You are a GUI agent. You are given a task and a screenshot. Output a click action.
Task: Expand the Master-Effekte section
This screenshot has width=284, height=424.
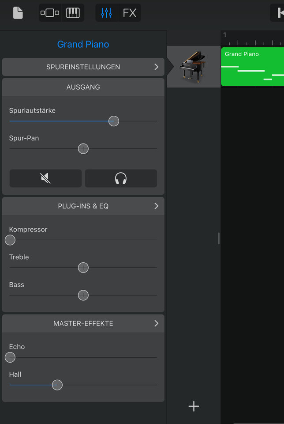click(83, 323)
